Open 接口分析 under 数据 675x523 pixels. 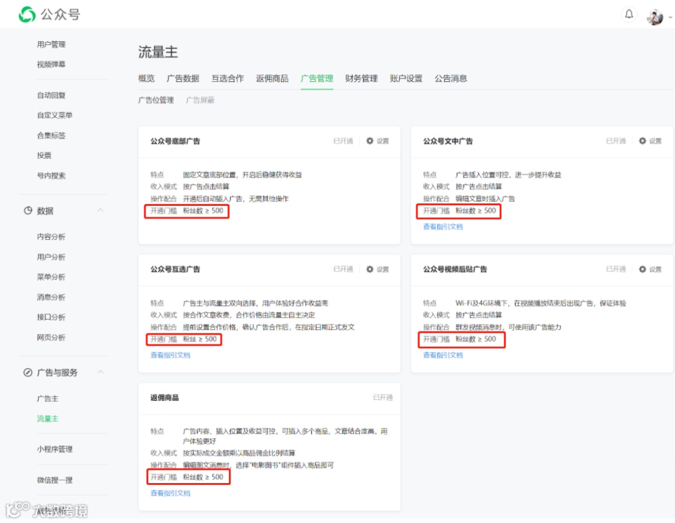51,317
